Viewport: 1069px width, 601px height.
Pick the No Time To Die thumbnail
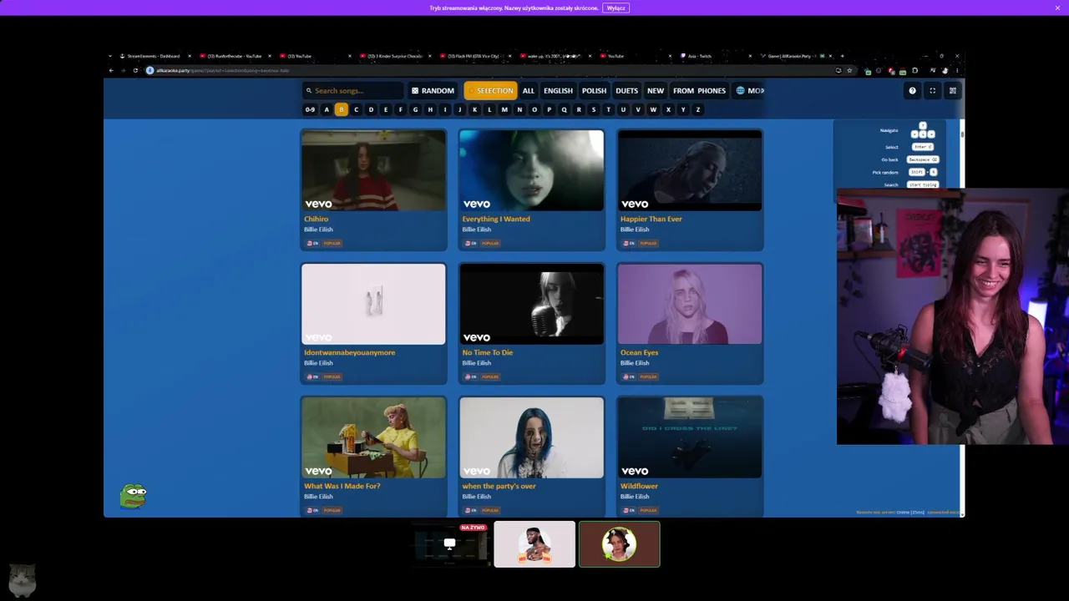pos(531,304)
